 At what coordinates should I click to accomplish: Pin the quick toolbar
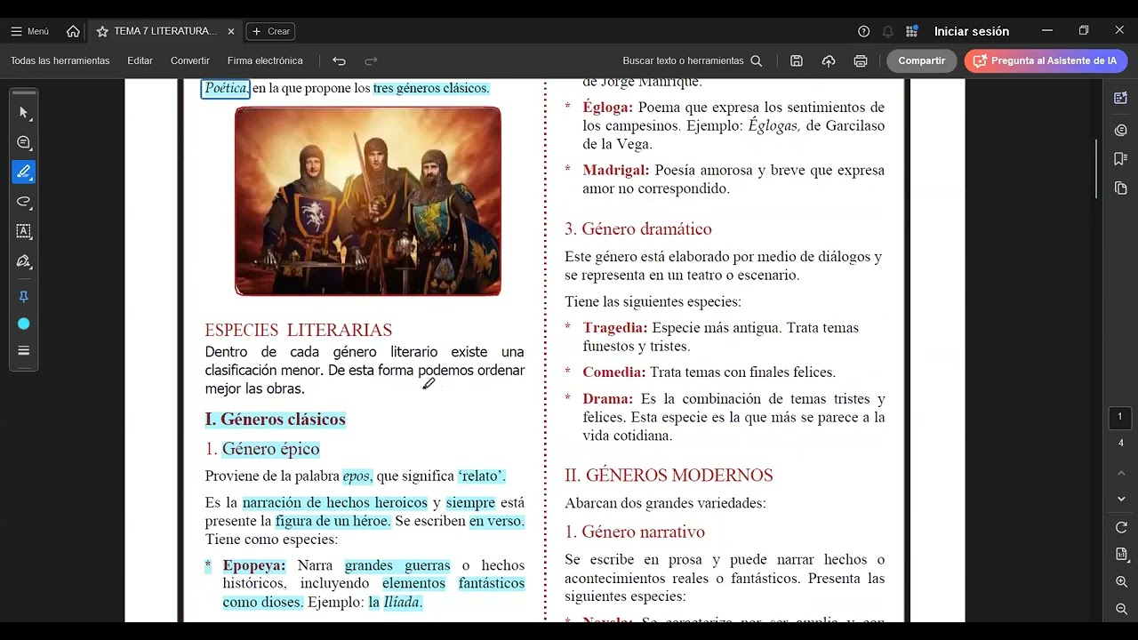click(24, 297)
